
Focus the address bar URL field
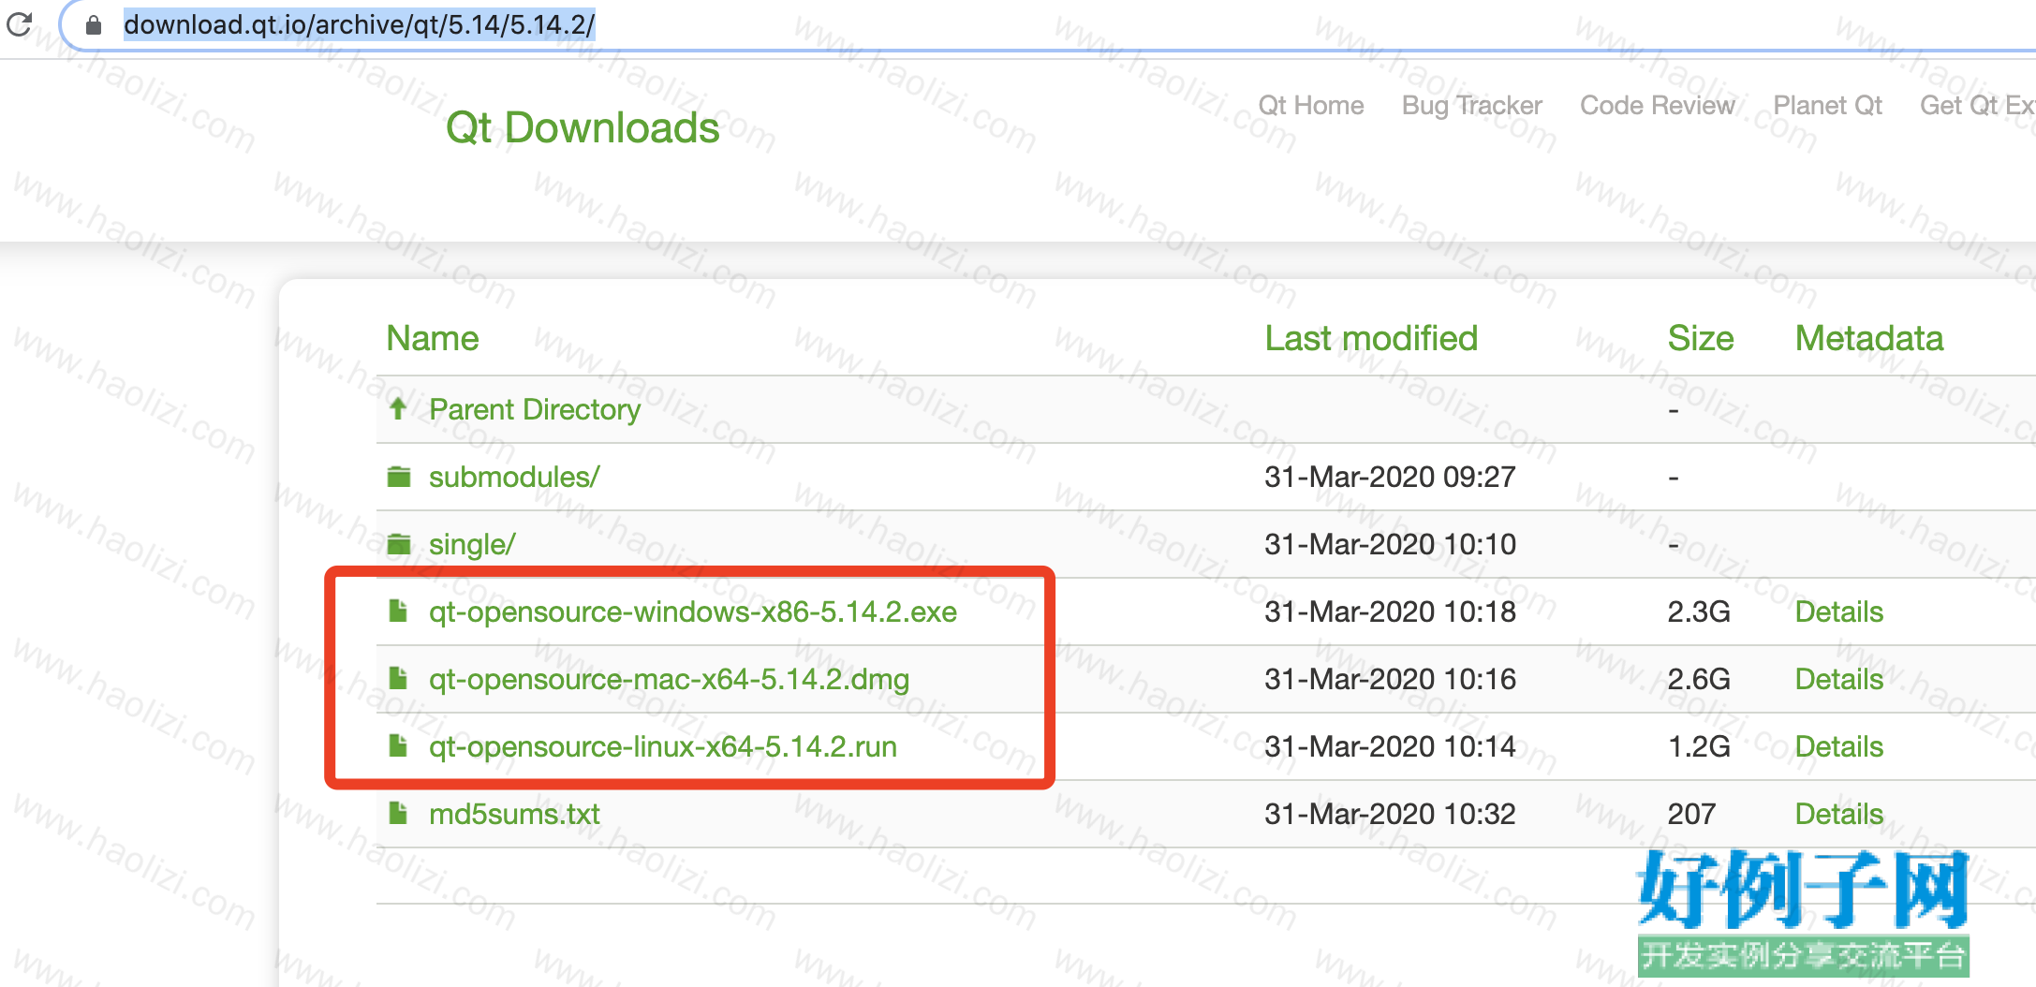[x=1049, y=25]
